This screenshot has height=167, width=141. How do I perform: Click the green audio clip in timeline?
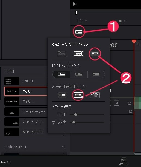[137, 103]
